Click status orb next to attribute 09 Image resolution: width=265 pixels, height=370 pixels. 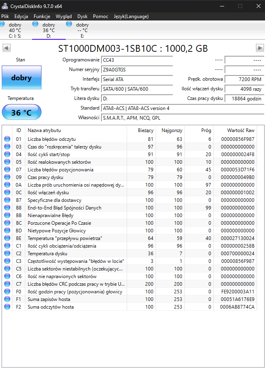point(7,177)
